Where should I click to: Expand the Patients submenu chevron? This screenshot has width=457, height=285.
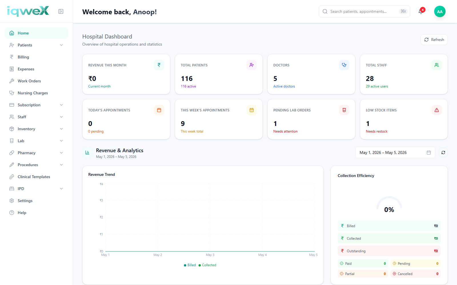coord(61,45)
